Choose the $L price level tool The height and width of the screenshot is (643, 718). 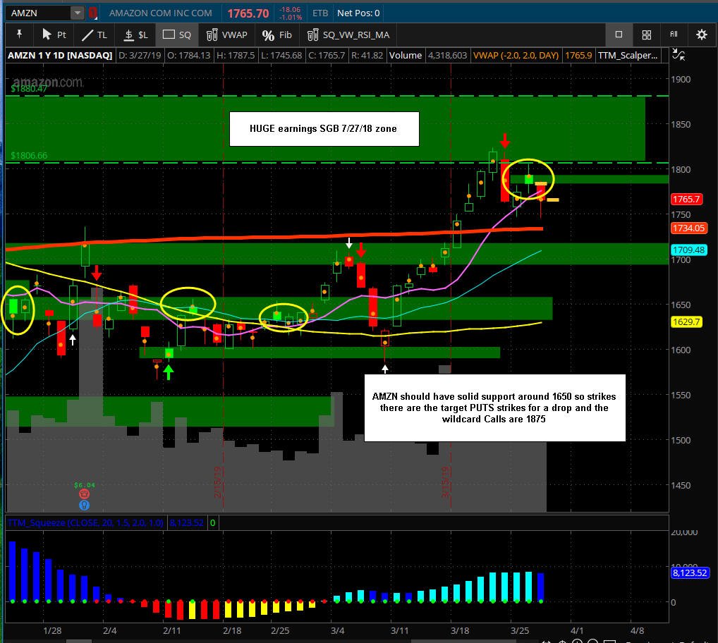[136, 35]
